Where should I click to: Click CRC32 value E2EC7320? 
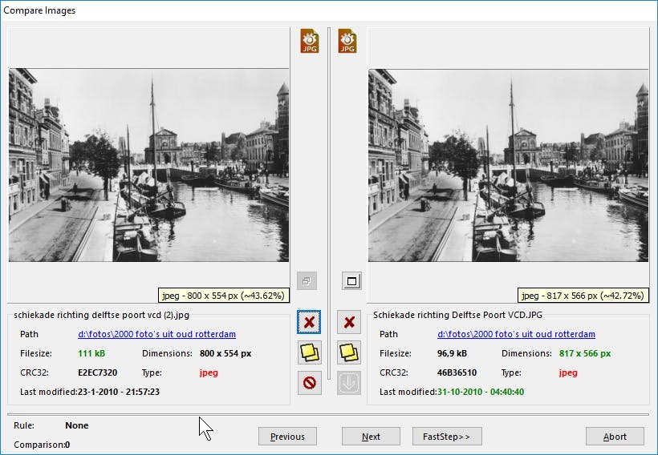97,372
